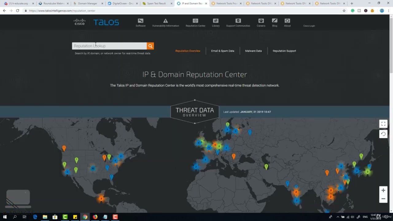Zoom in on the threat map

tap(383, 190)
